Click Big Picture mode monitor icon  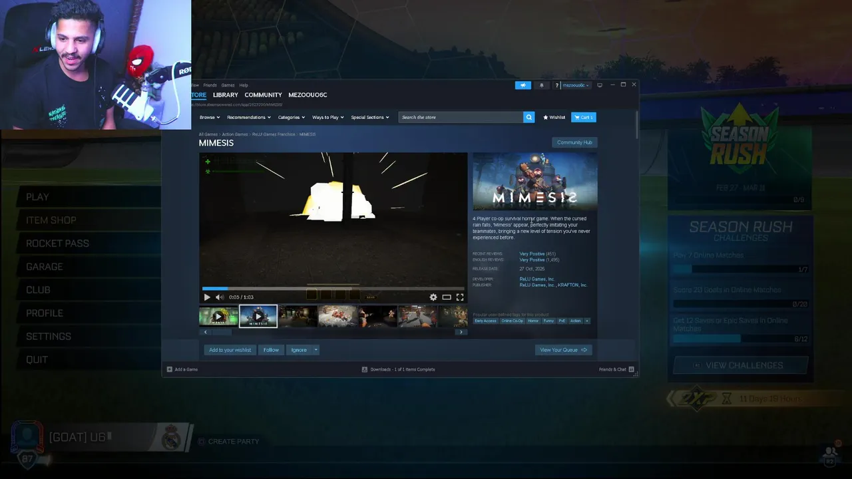[x=600, y=85]
